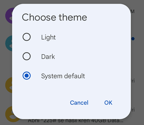Tap the teal contact avatar
This screenshot has width=144, height=125.
9,43
